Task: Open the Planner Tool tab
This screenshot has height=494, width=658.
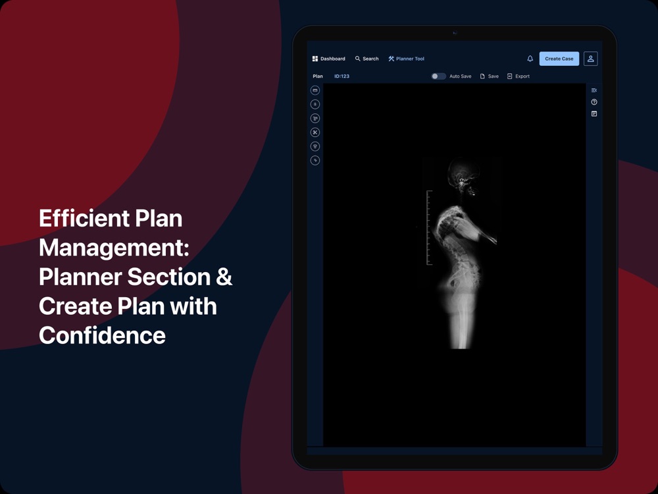Action: 406,59
